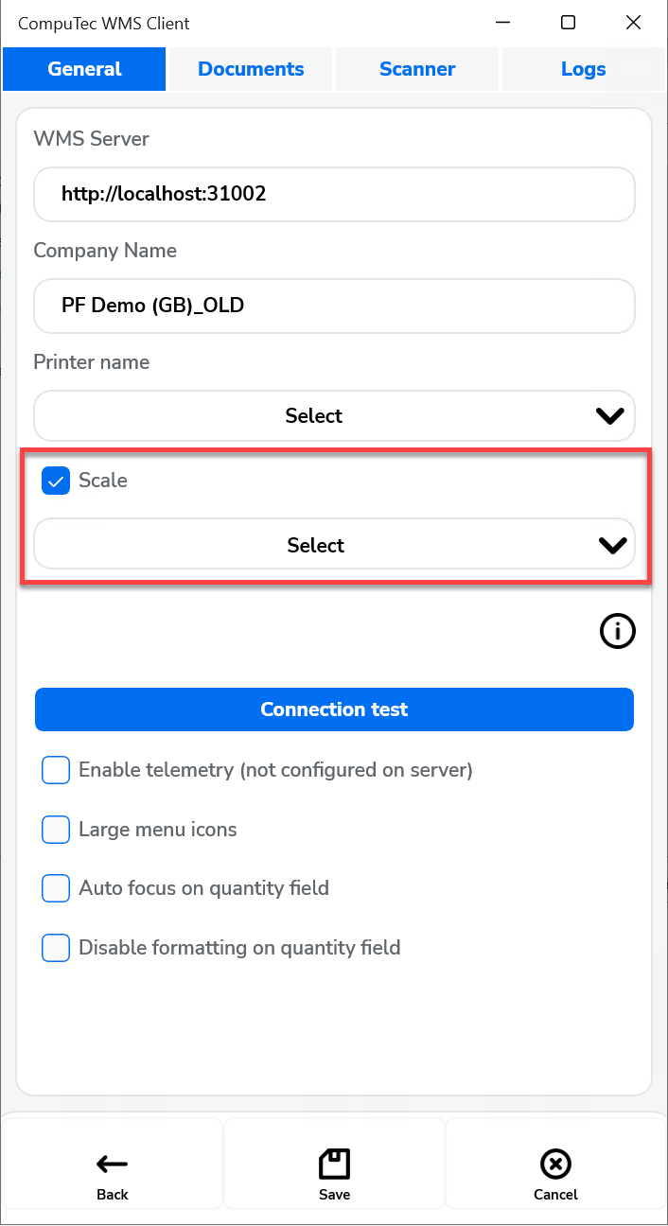Expand the Scale selection dropdown
The width and height of the screenshot is (668, 1226).
coord(334,546)
